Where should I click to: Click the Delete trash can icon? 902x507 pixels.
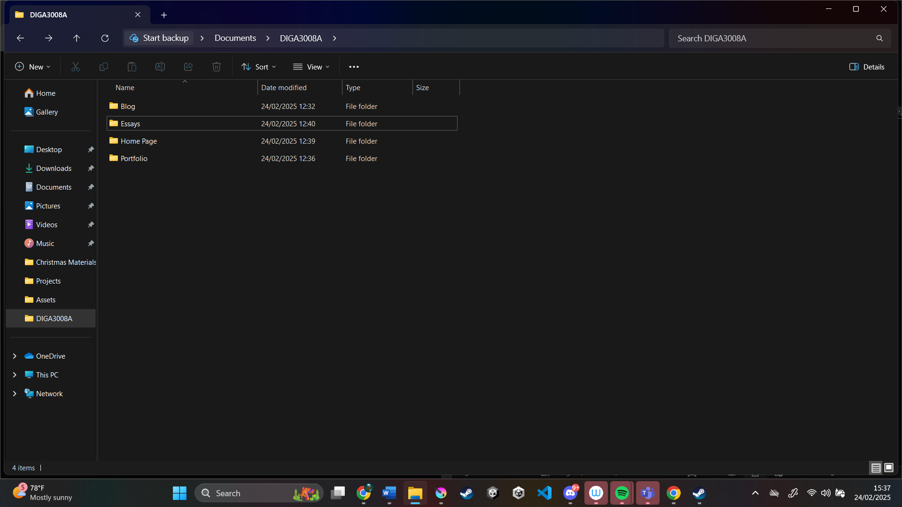click(217, 67)
